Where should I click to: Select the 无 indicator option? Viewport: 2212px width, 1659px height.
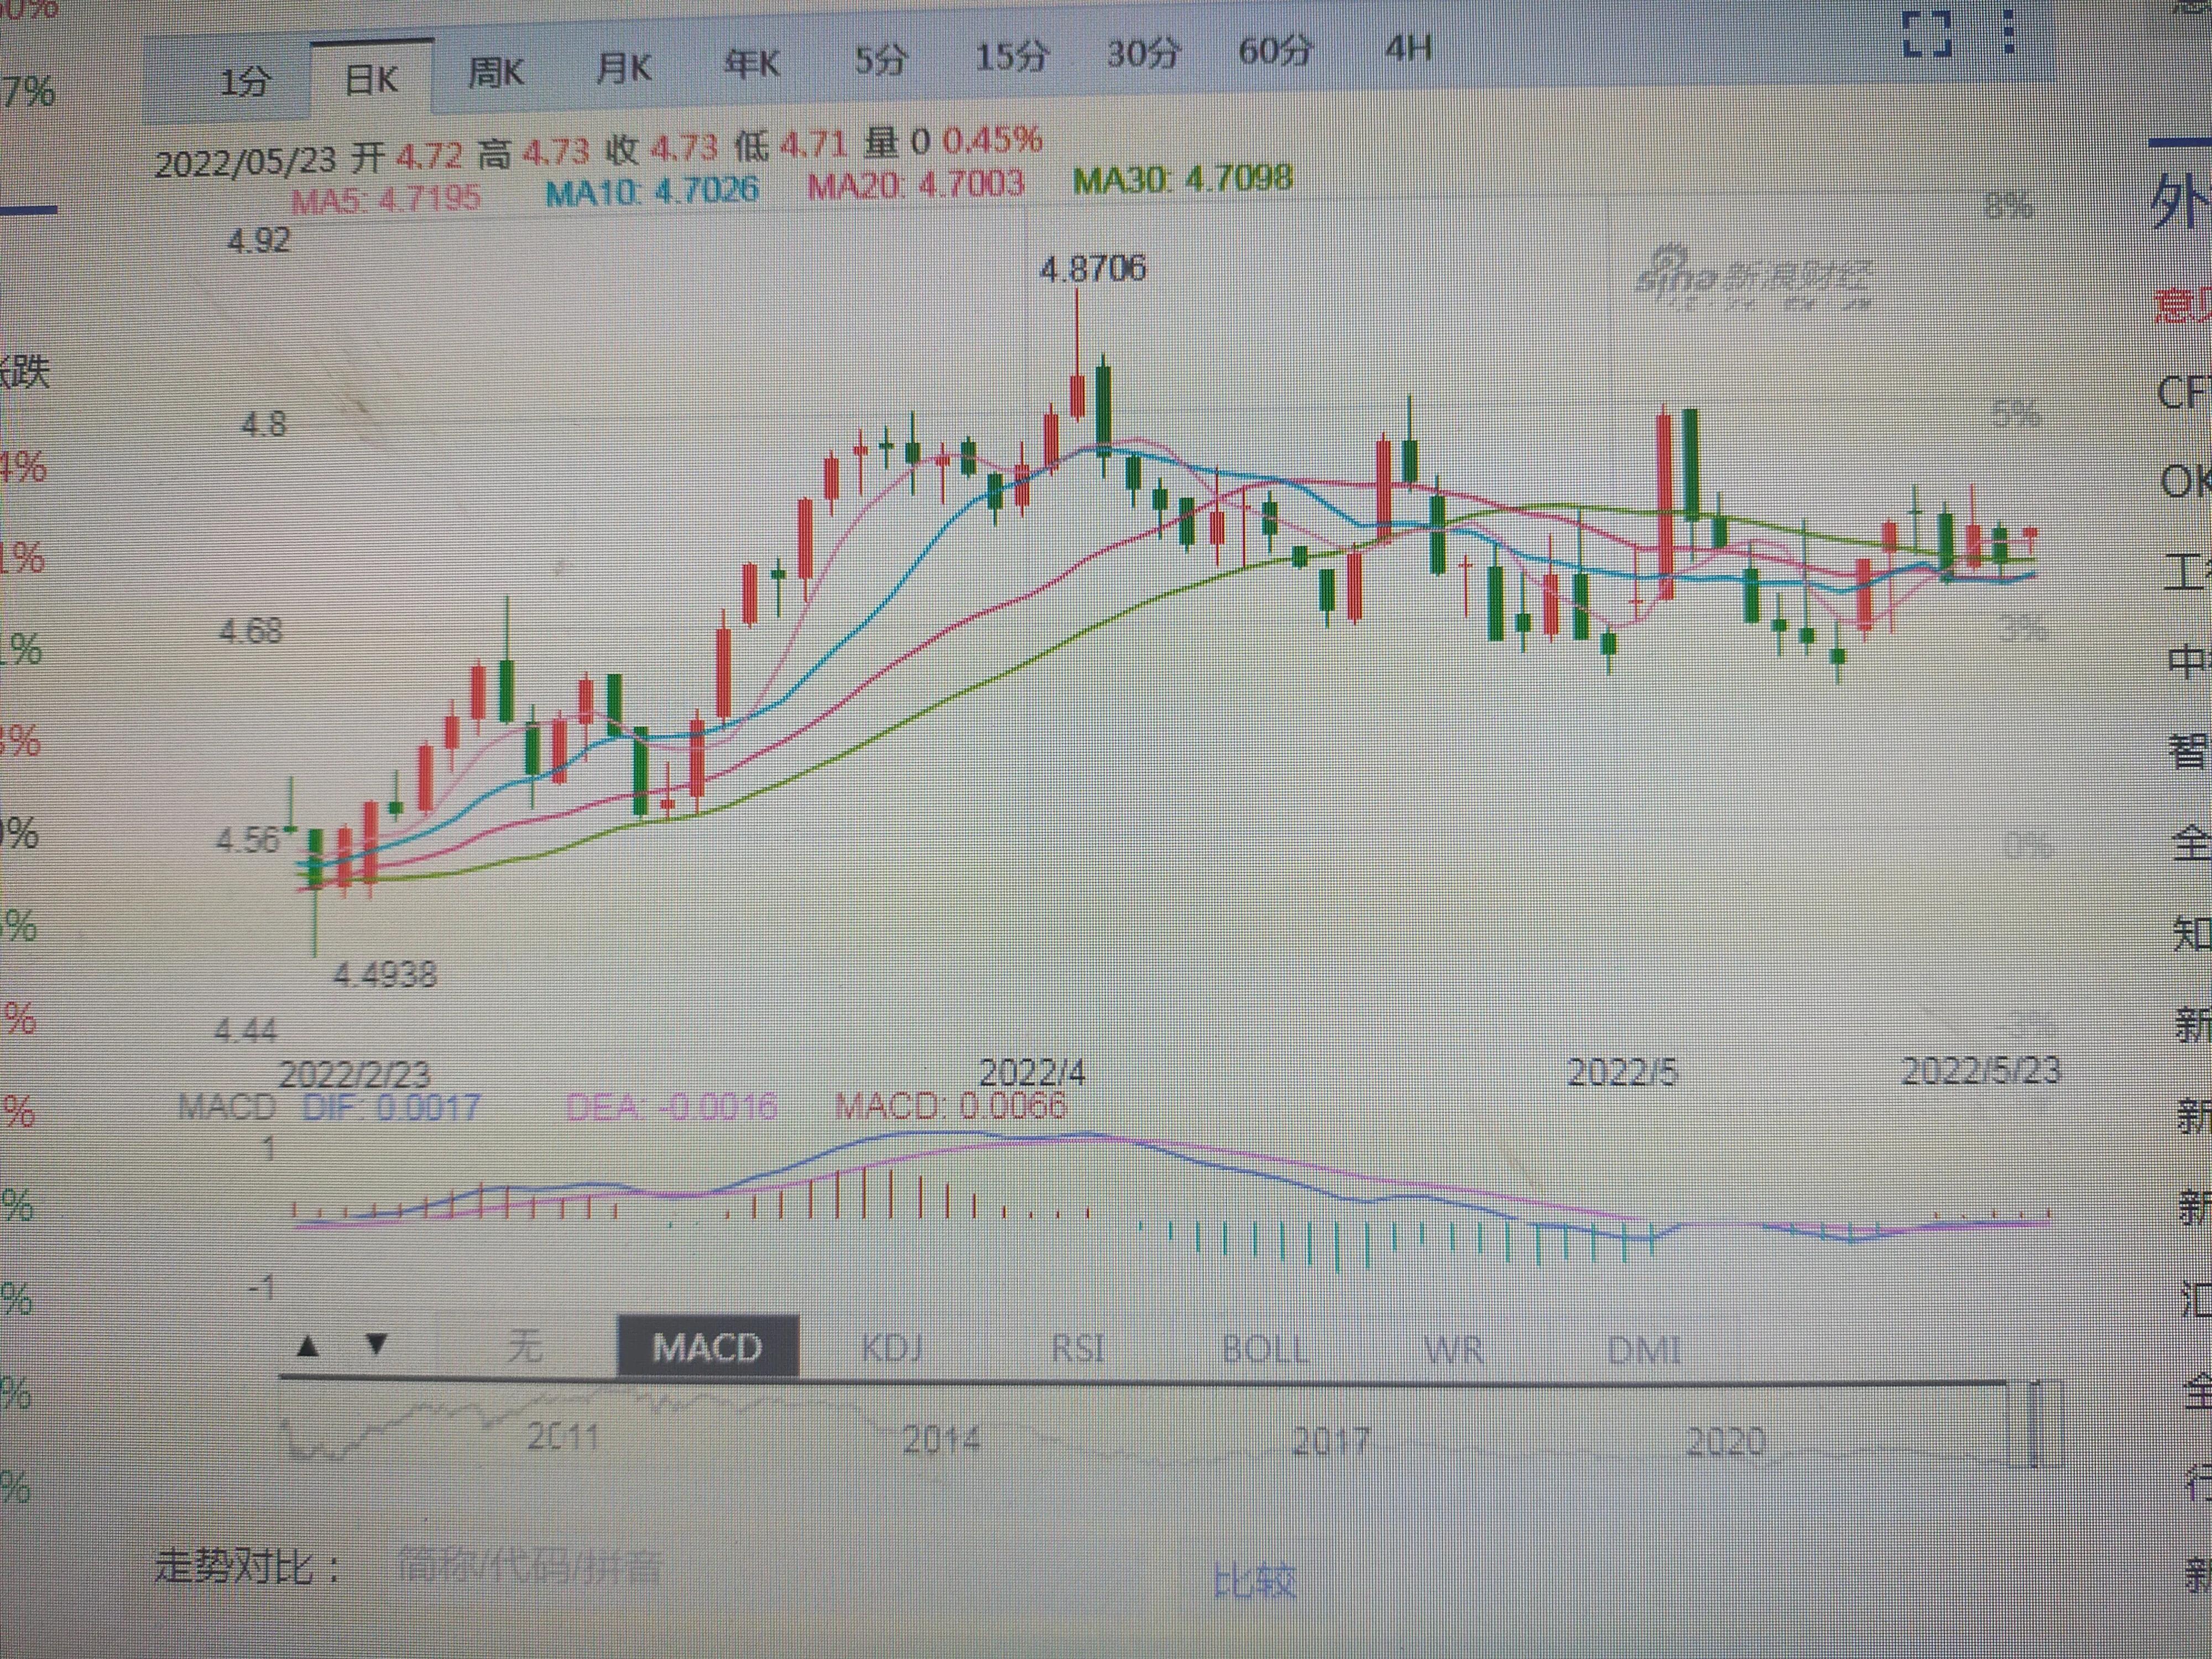(525, 1346)
